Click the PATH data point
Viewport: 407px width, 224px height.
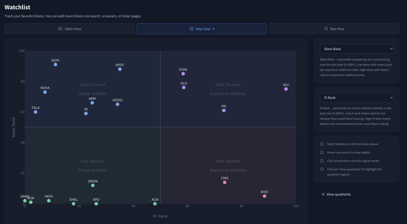click(x=49, y=201)
